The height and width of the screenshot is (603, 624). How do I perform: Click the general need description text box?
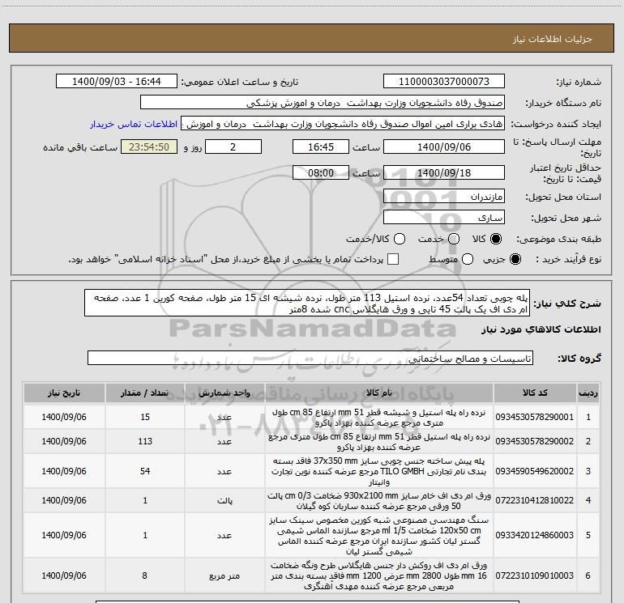307,303
